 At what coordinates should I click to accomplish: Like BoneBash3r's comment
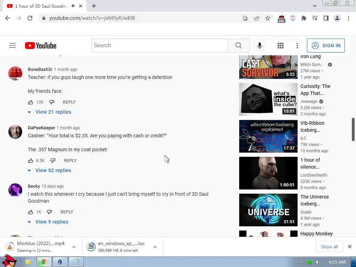coord(31,102)
